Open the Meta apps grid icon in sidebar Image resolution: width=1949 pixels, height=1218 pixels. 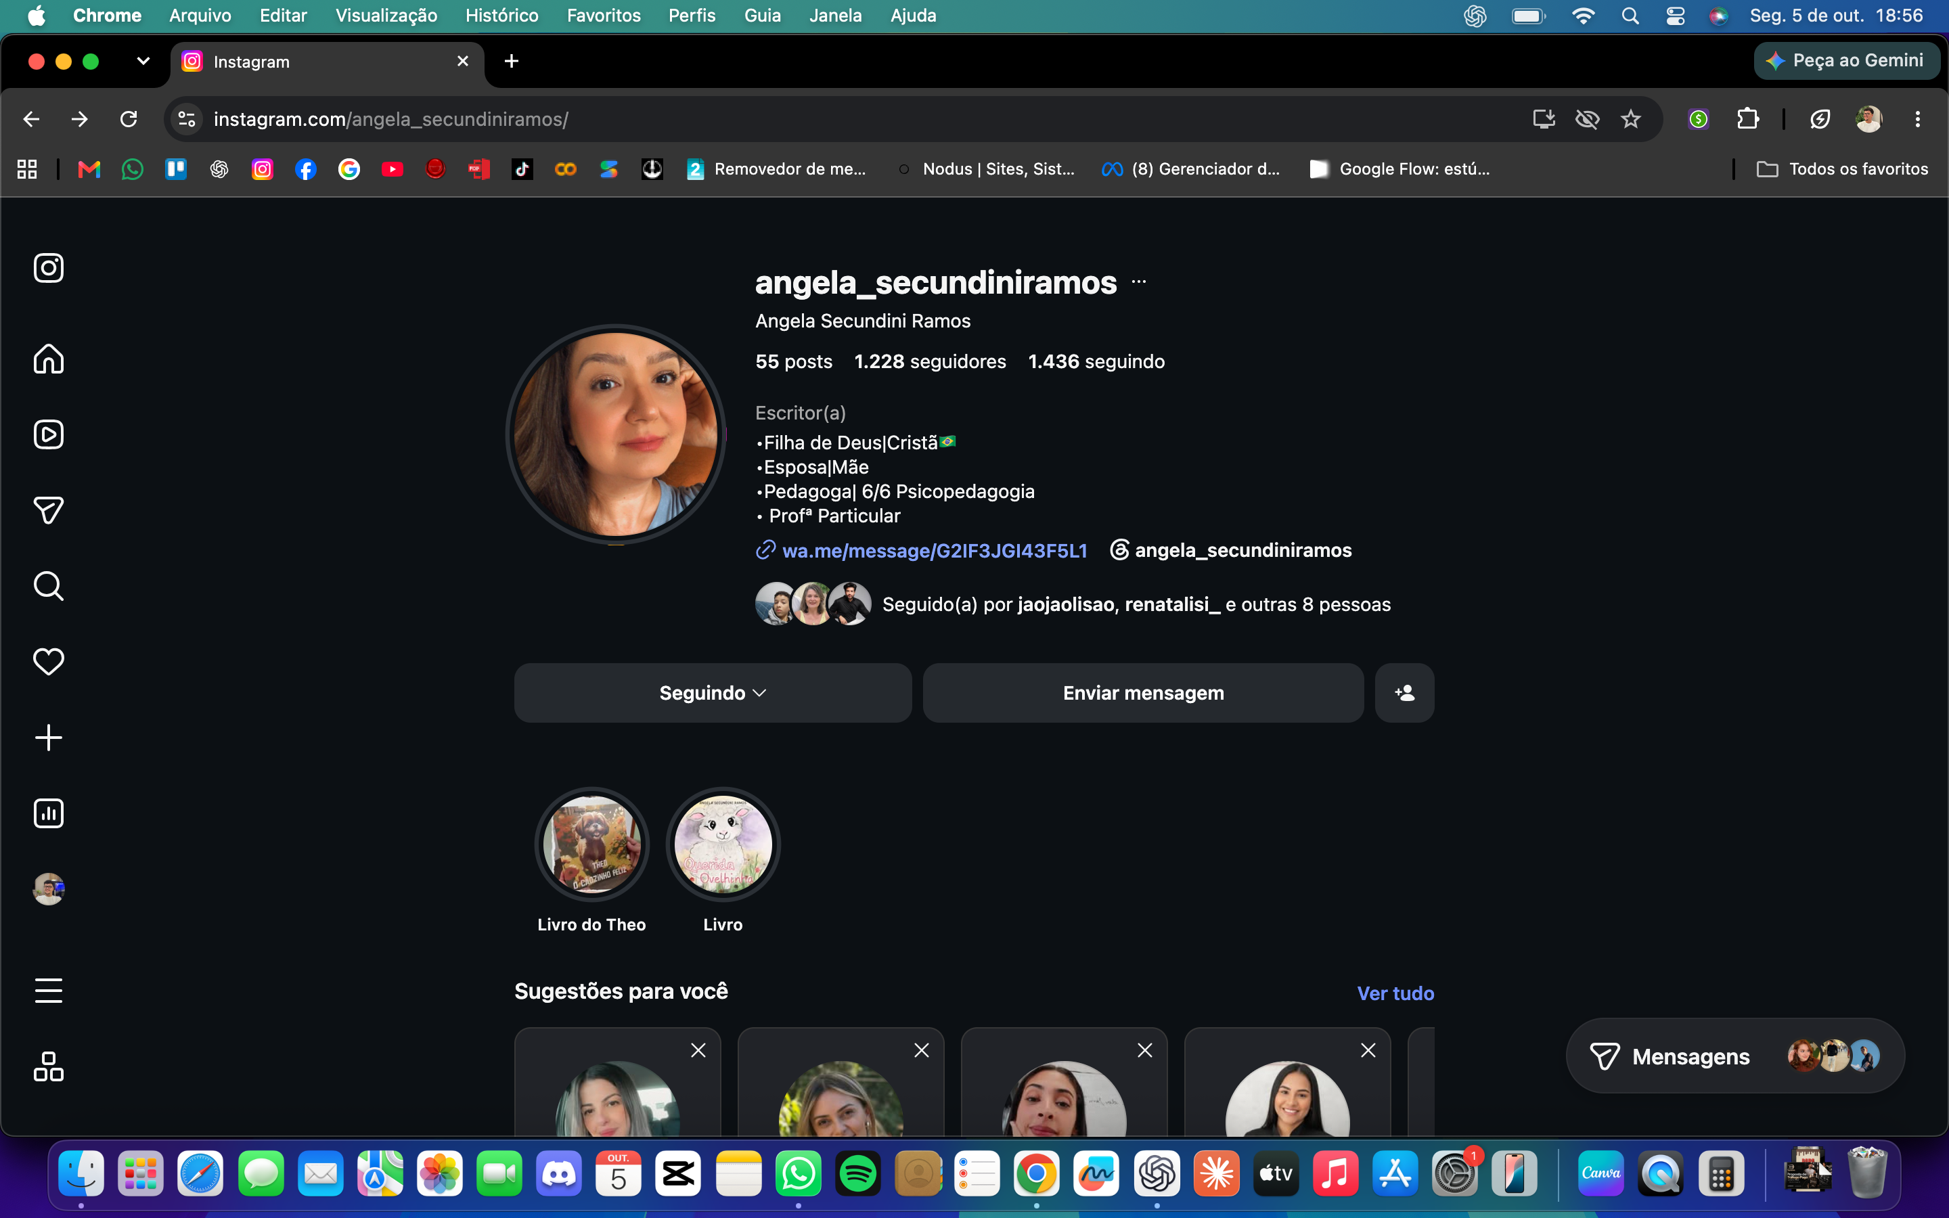[48, 1066]
